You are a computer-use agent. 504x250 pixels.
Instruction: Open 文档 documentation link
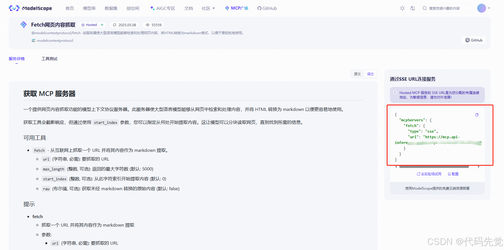click(x=189, y=8)
